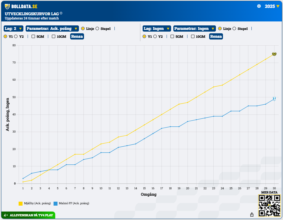Click the Malmö FF logo on chart

coord(274,98)
